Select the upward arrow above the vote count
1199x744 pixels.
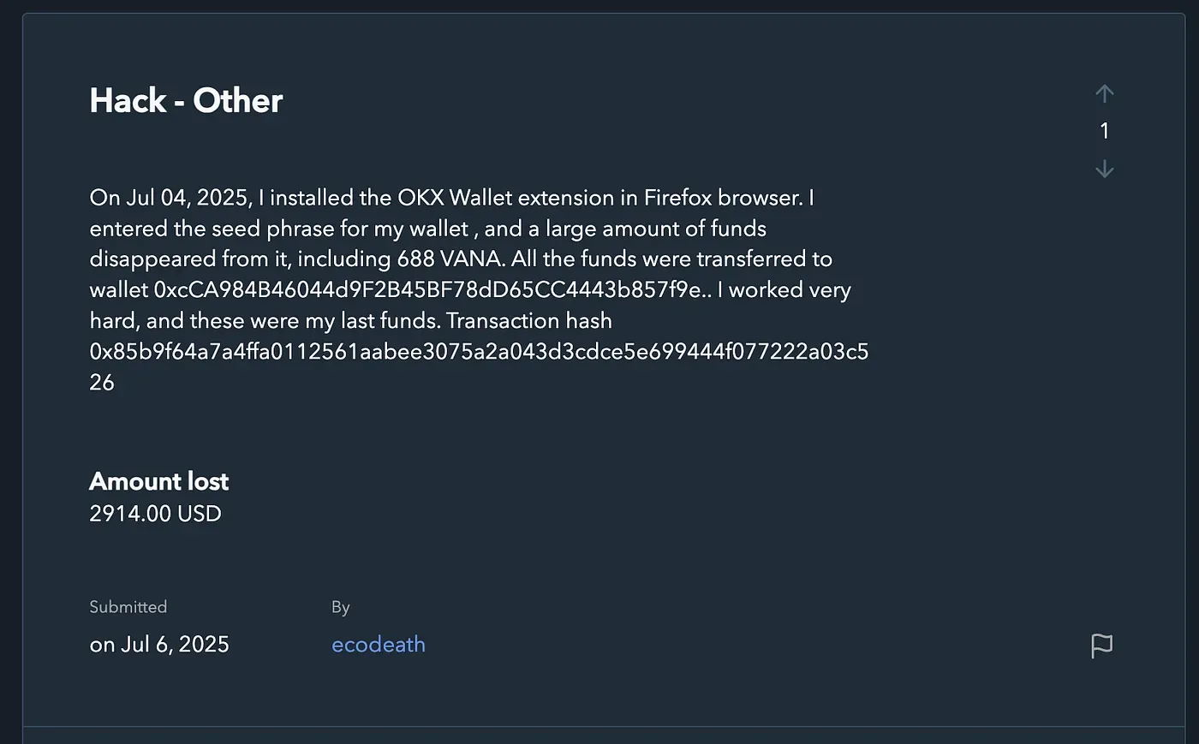coord(1104,94)
